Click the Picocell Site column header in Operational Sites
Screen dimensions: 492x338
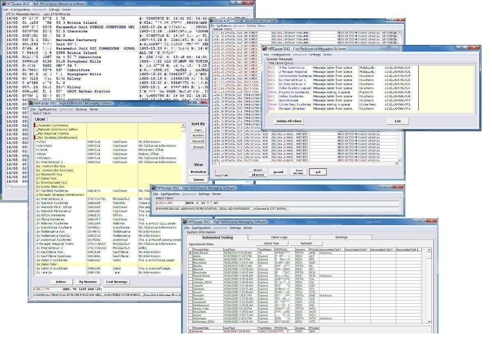point(207,249)
